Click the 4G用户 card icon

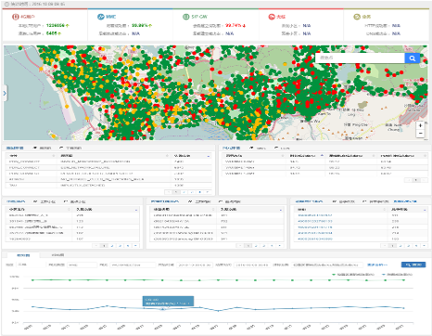pyautogui.click(x=15, y=17)
